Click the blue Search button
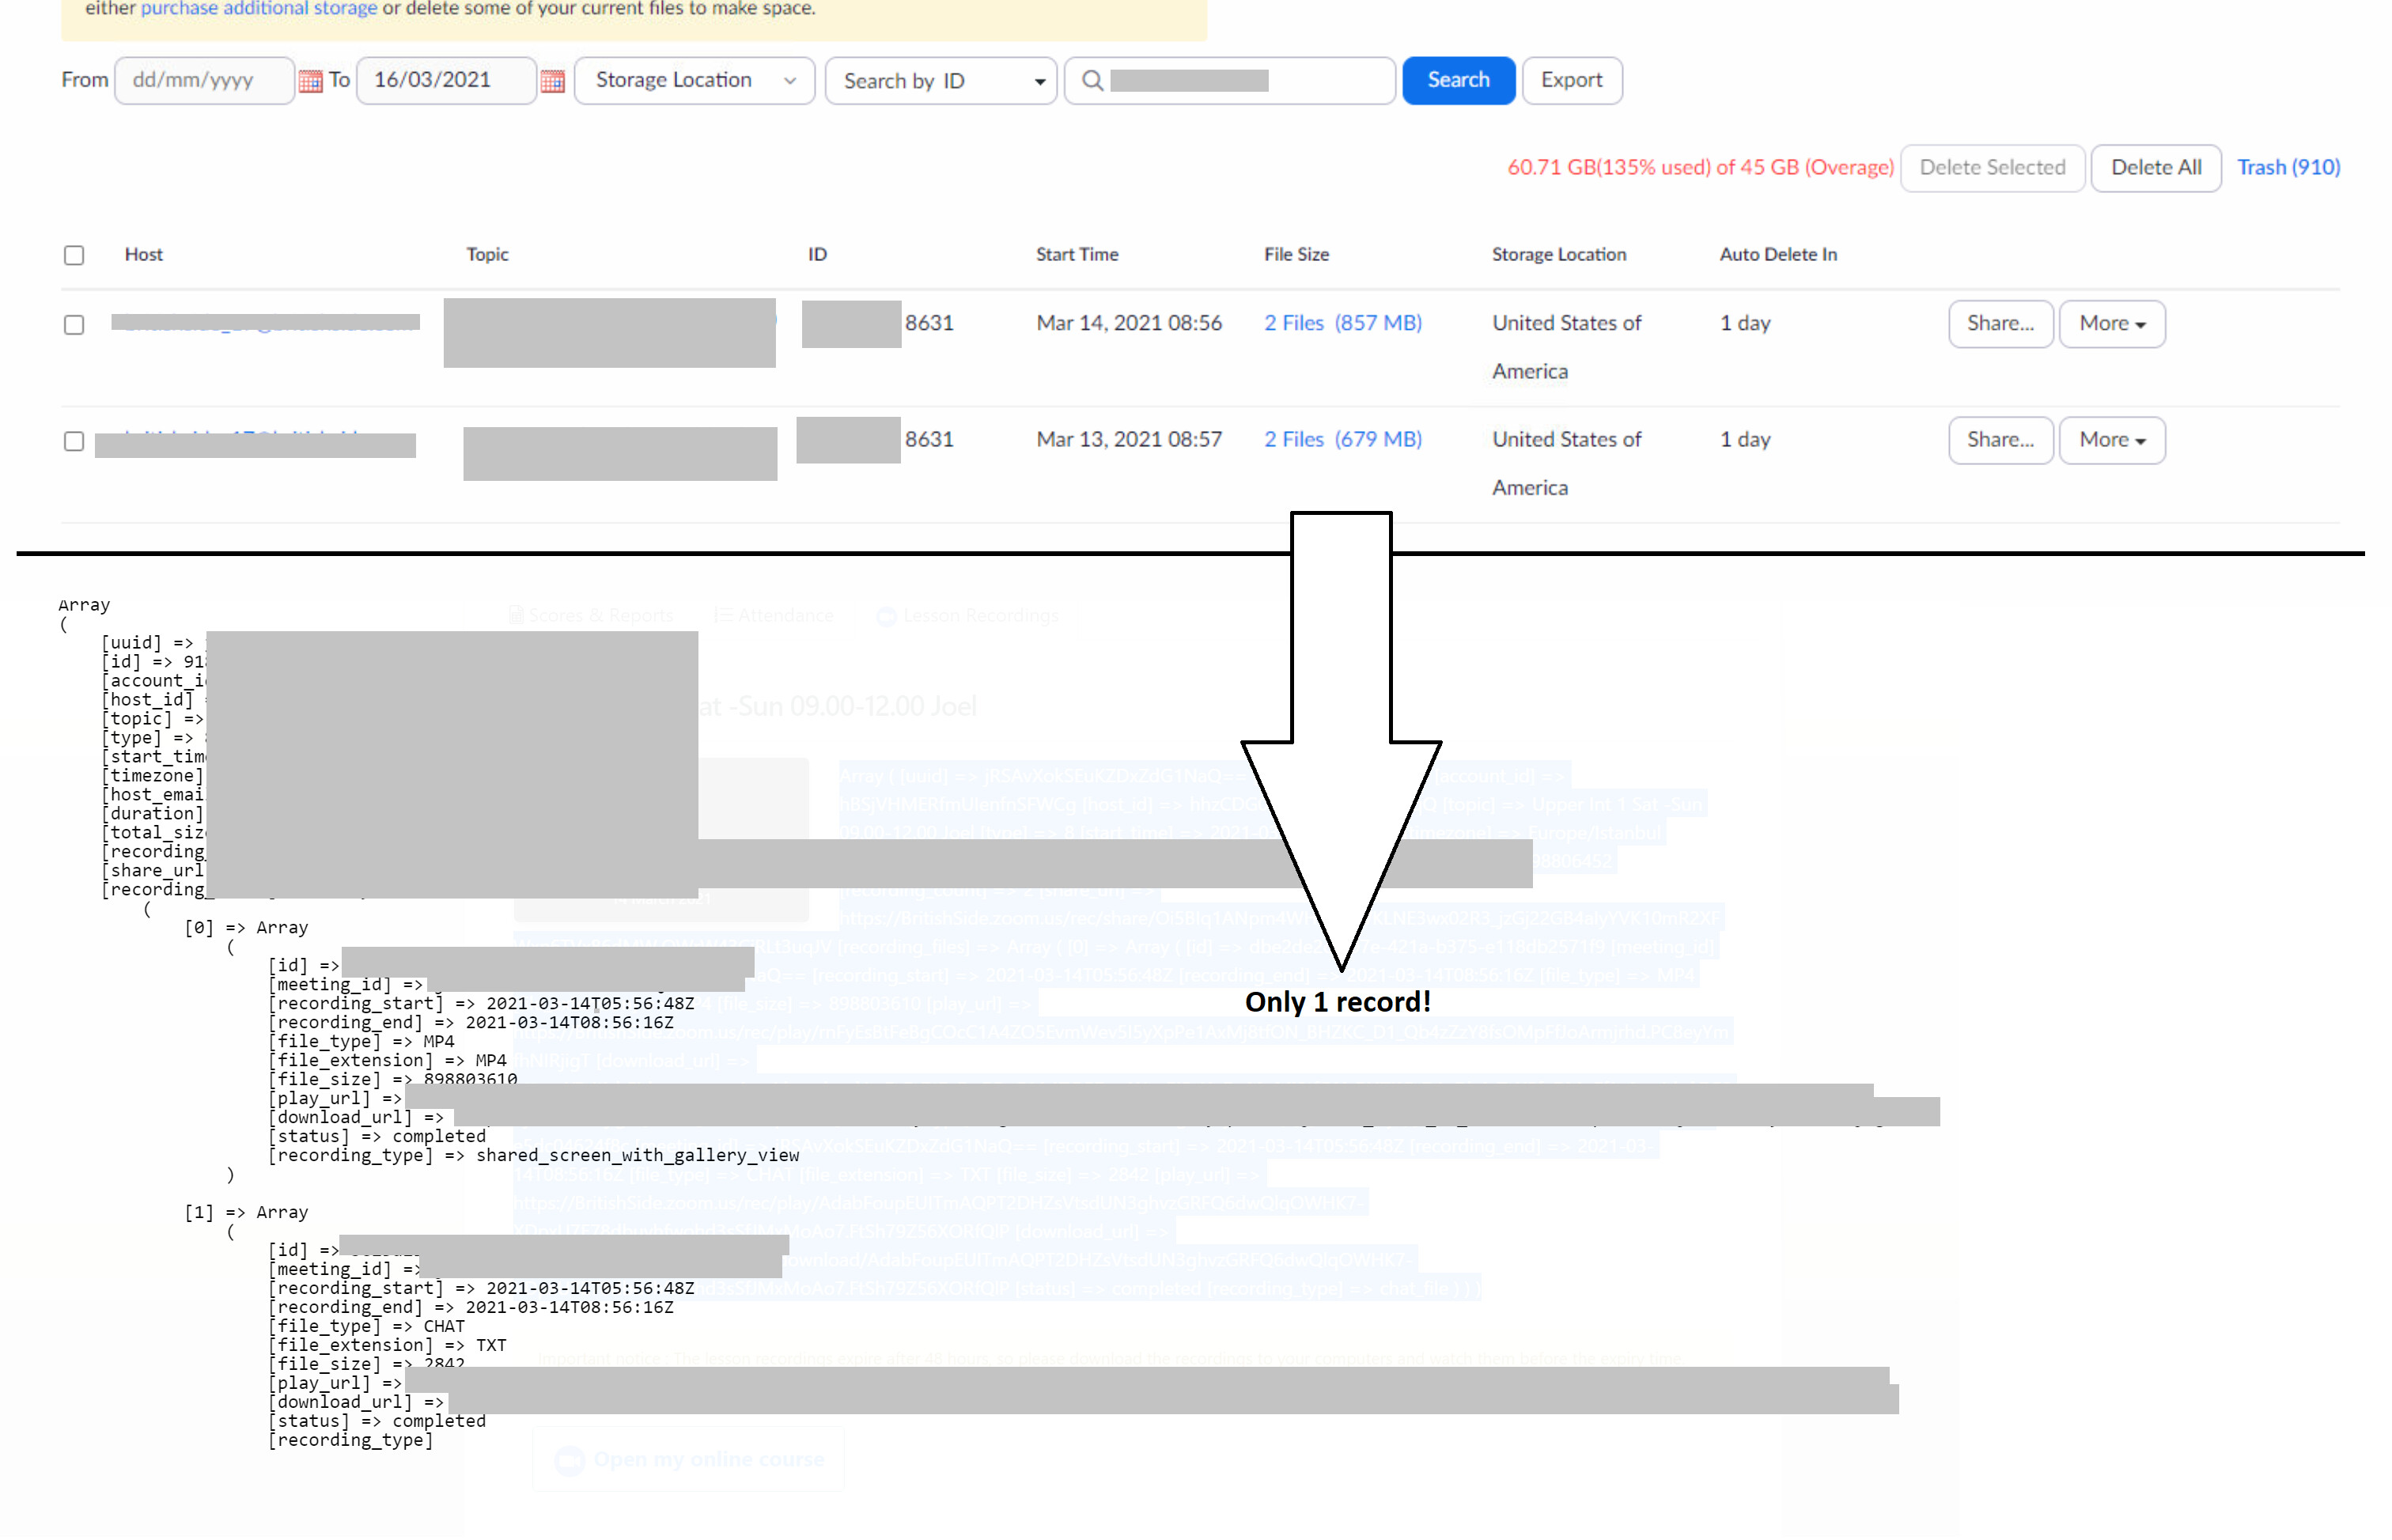Image resolution: width=2392 pixels, height=1540 pixels. pyautogui.click(x=1458, y=81)
